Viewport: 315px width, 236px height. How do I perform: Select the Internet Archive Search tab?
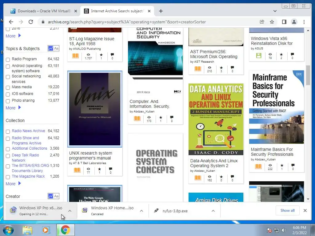click(117, 11)
